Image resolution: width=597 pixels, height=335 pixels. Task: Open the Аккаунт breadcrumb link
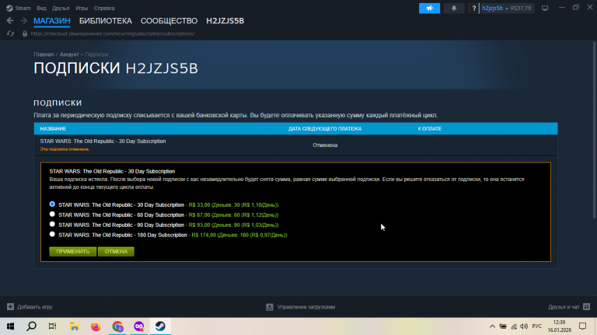(69, 54)
